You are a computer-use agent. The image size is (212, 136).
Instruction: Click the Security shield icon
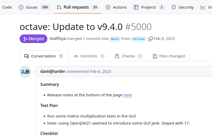(174, 7)
